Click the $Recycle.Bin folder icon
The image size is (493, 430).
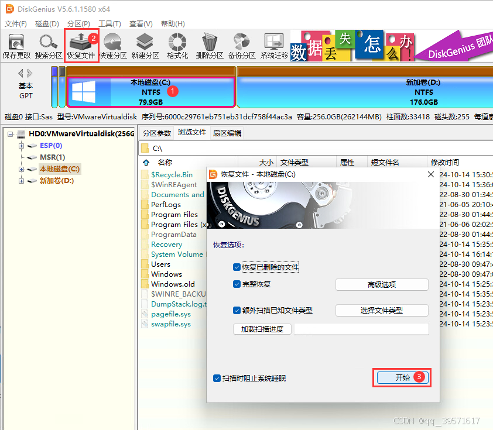145,174
